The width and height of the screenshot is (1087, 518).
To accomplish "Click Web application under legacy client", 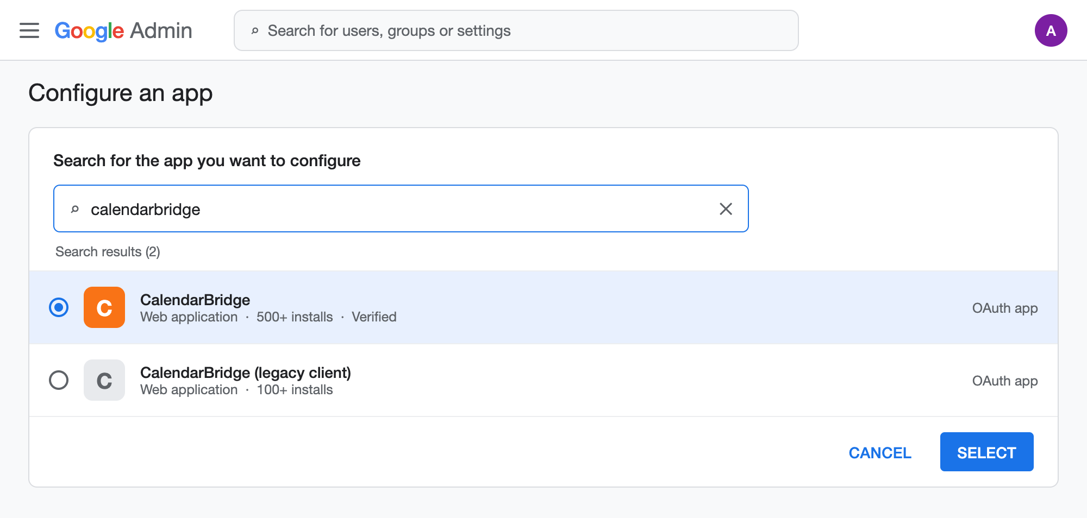I will (x=189, y=390).
